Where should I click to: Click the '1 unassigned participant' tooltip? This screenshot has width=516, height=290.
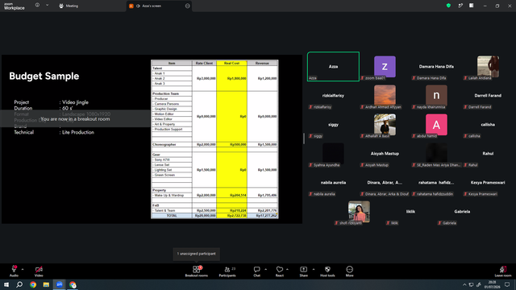pos(197,254)
